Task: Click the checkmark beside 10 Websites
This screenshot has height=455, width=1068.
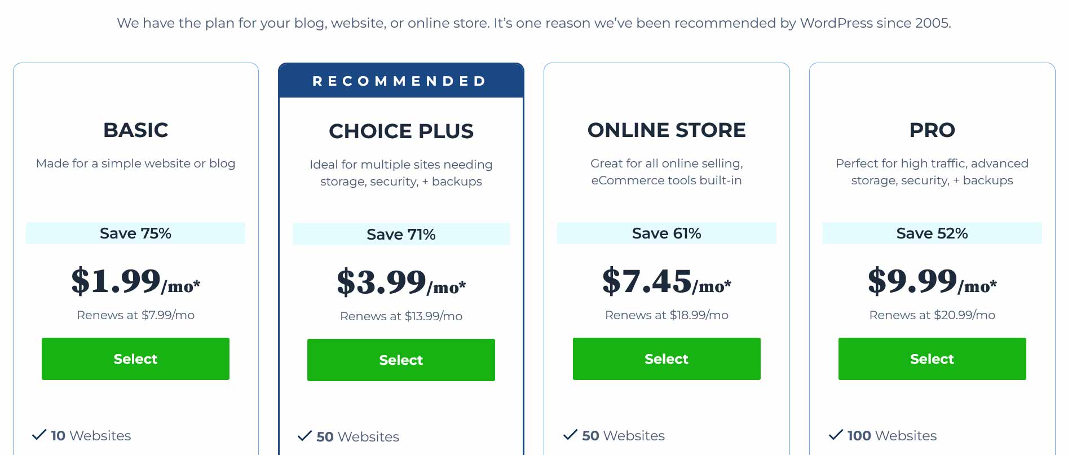Action: tap(39, 435)
